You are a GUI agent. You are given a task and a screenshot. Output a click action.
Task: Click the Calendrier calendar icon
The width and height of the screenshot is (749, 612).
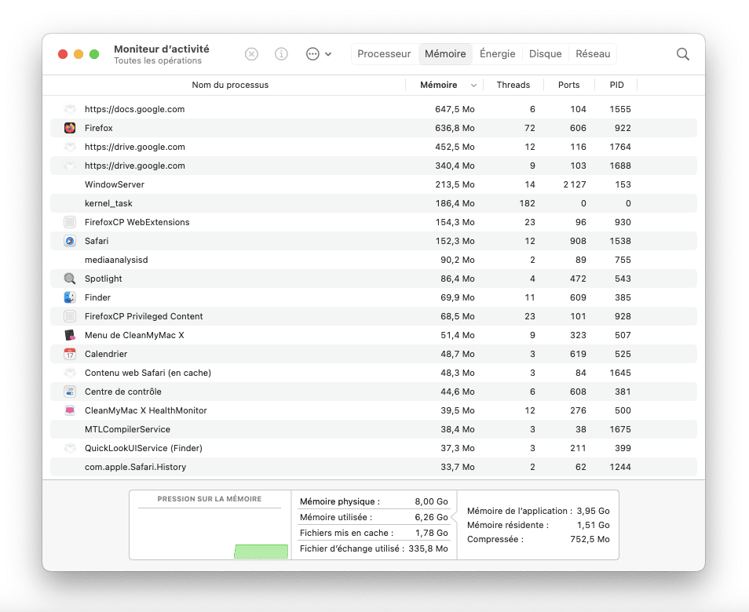click(x=70, y=354)
